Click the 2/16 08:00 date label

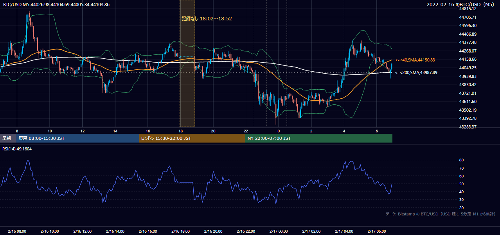point(17,231)
